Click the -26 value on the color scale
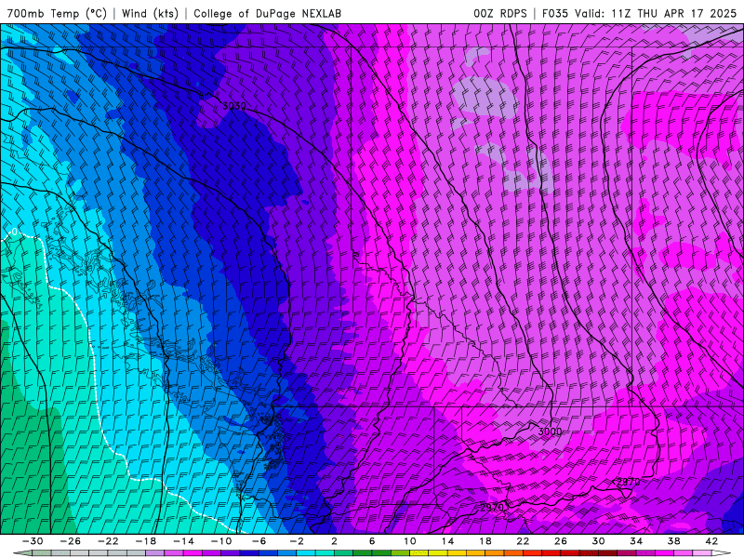Screen dimensions: 744x558 point(71,541)
